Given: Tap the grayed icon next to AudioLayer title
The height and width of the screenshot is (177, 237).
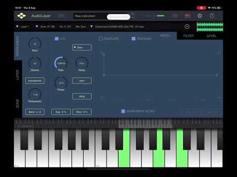Looking at the screenshot, I should [61, 16].
